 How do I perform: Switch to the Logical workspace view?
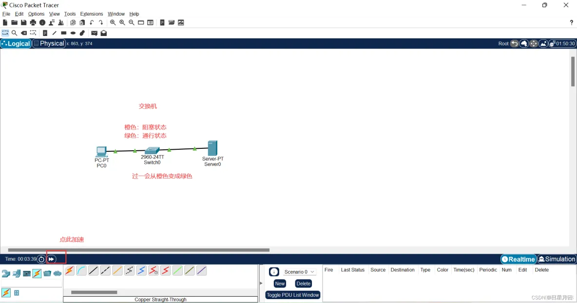16,43
